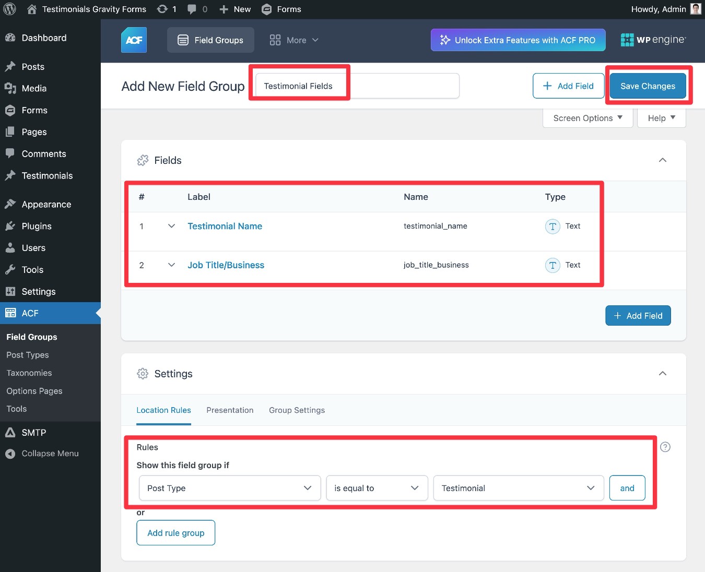Click Unlock Extra Features with ACF PRO

point(518,40)
